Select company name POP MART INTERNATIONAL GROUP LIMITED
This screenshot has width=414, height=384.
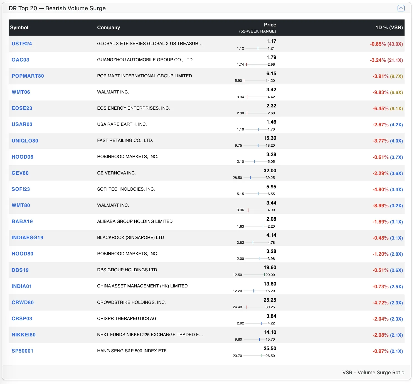click(x=144, y=76)
